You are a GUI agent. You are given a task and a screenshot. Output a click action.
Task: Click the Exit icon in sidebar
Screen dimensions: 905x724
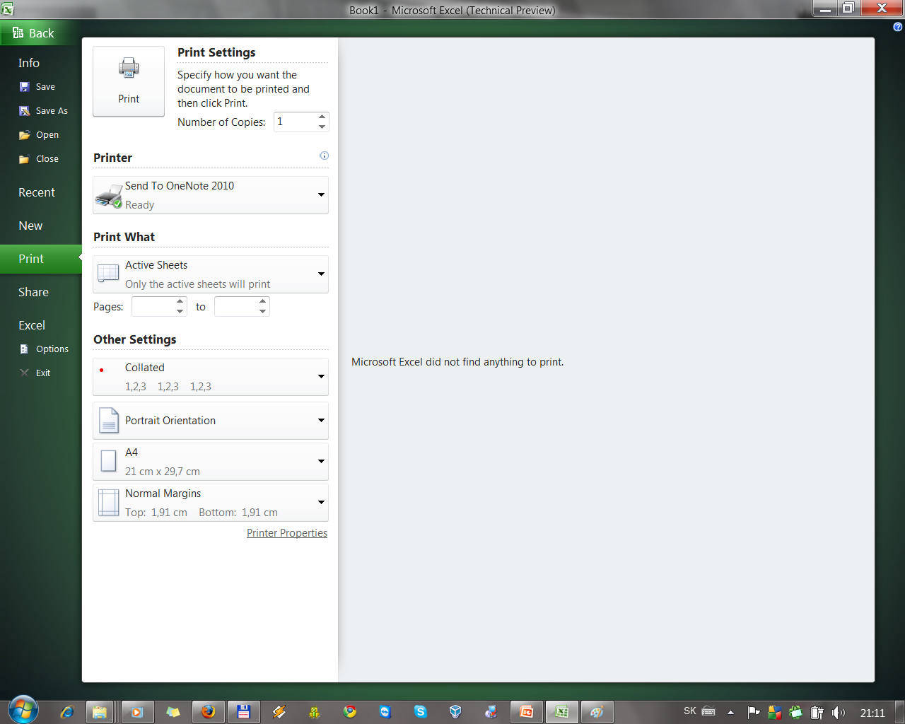[x=24, y=373]
